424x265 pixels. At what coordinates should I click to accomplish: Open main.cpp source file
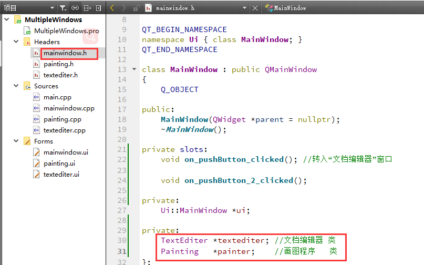click(57, 97)
